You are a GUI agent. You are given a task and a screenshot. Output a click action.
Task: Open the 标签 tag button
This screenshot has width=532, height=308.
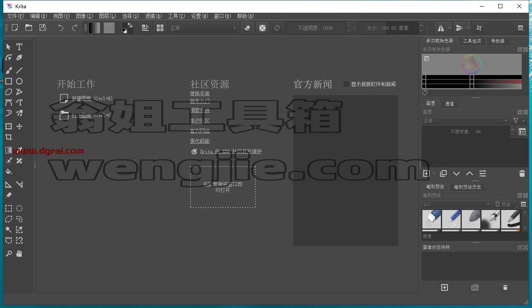point(506,204)
